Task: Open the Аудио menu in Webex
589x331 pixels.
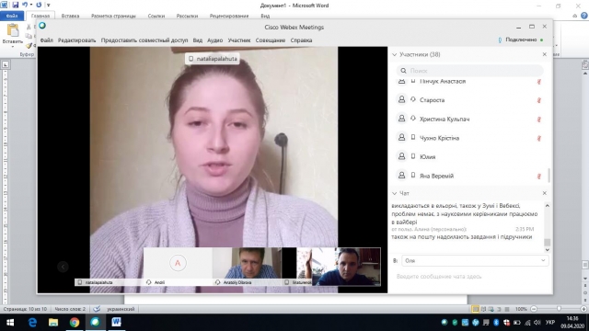Action: [214, 40]
